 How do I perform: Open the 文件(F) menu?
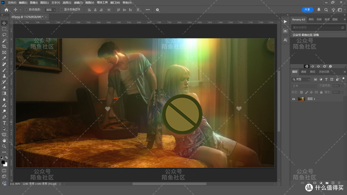[12, 3]
